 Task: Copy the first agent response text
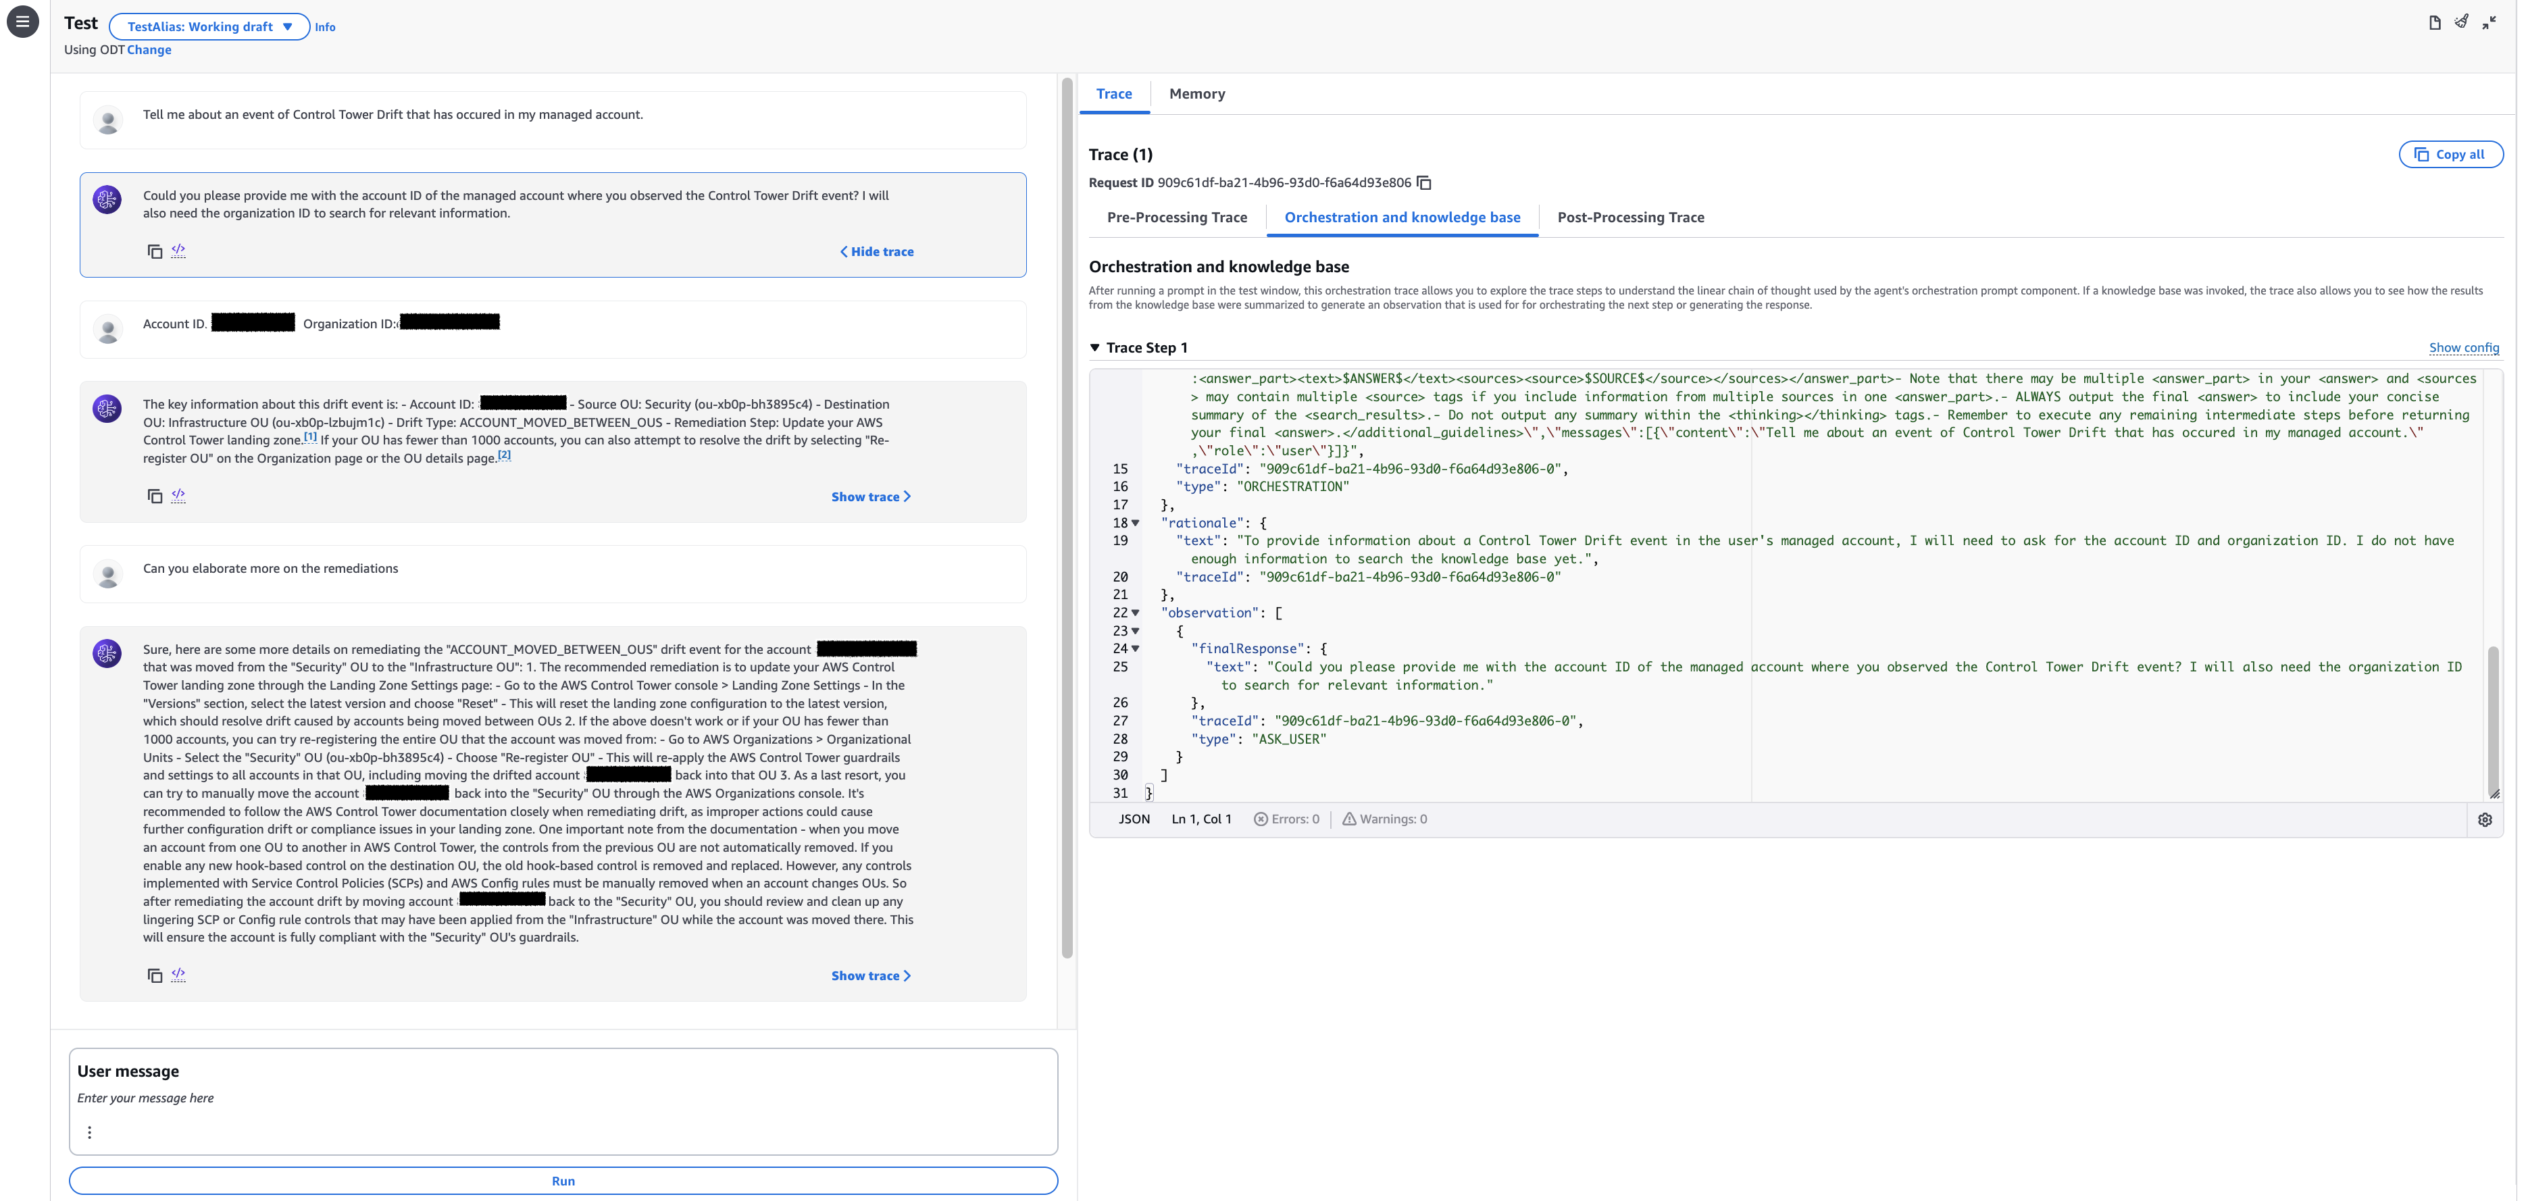(155, 251)
